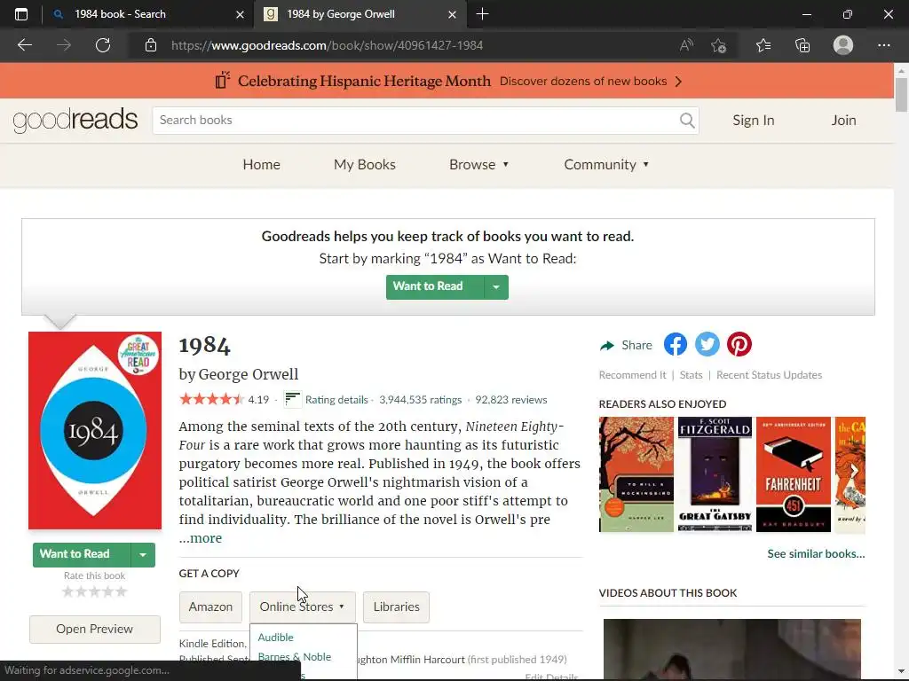This screenshot has height=681, width=909.
Task: Click the Open Preview button
Action: pyautogui.click(x=94, y=629)
